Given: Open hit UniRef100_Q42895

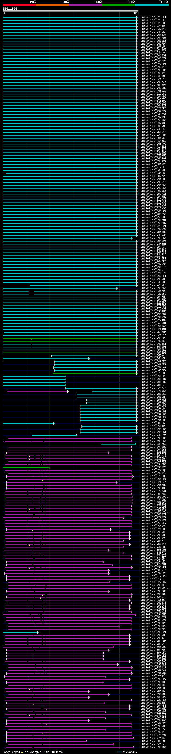Looking at the screenshot, I should pos(153,435).
